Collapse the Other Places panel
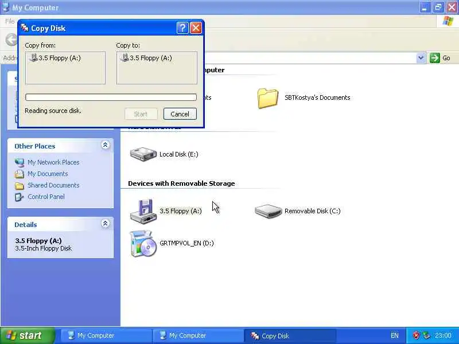This screenshot has width=459, height=344. tap(105, 145)
